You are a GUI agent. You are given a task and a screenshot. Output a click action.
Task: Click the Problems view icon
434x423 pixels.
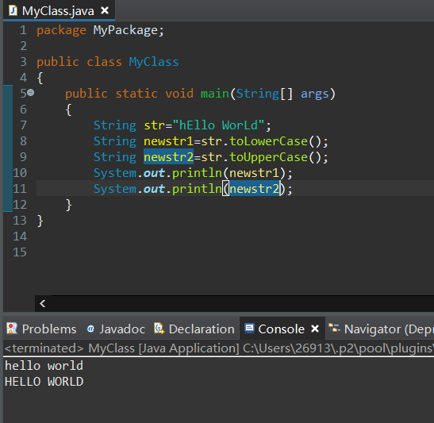pos(12,329)
